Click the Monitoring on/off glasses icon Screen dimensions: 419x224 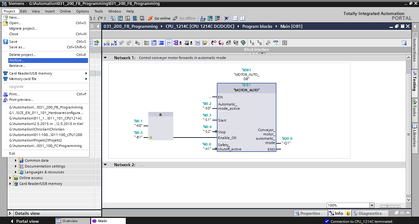276,43
